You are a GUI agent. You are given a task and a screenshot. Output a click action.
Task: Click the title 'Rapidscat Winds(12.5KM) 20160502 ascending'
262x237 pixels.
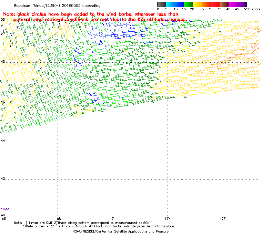click(57, 6)
